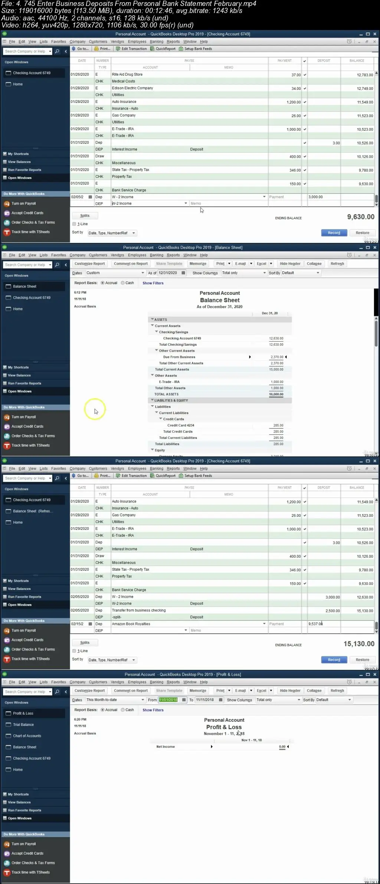Open Excel dropdown arrow in the Balance Sheet toolbar

tap(271, 264)
